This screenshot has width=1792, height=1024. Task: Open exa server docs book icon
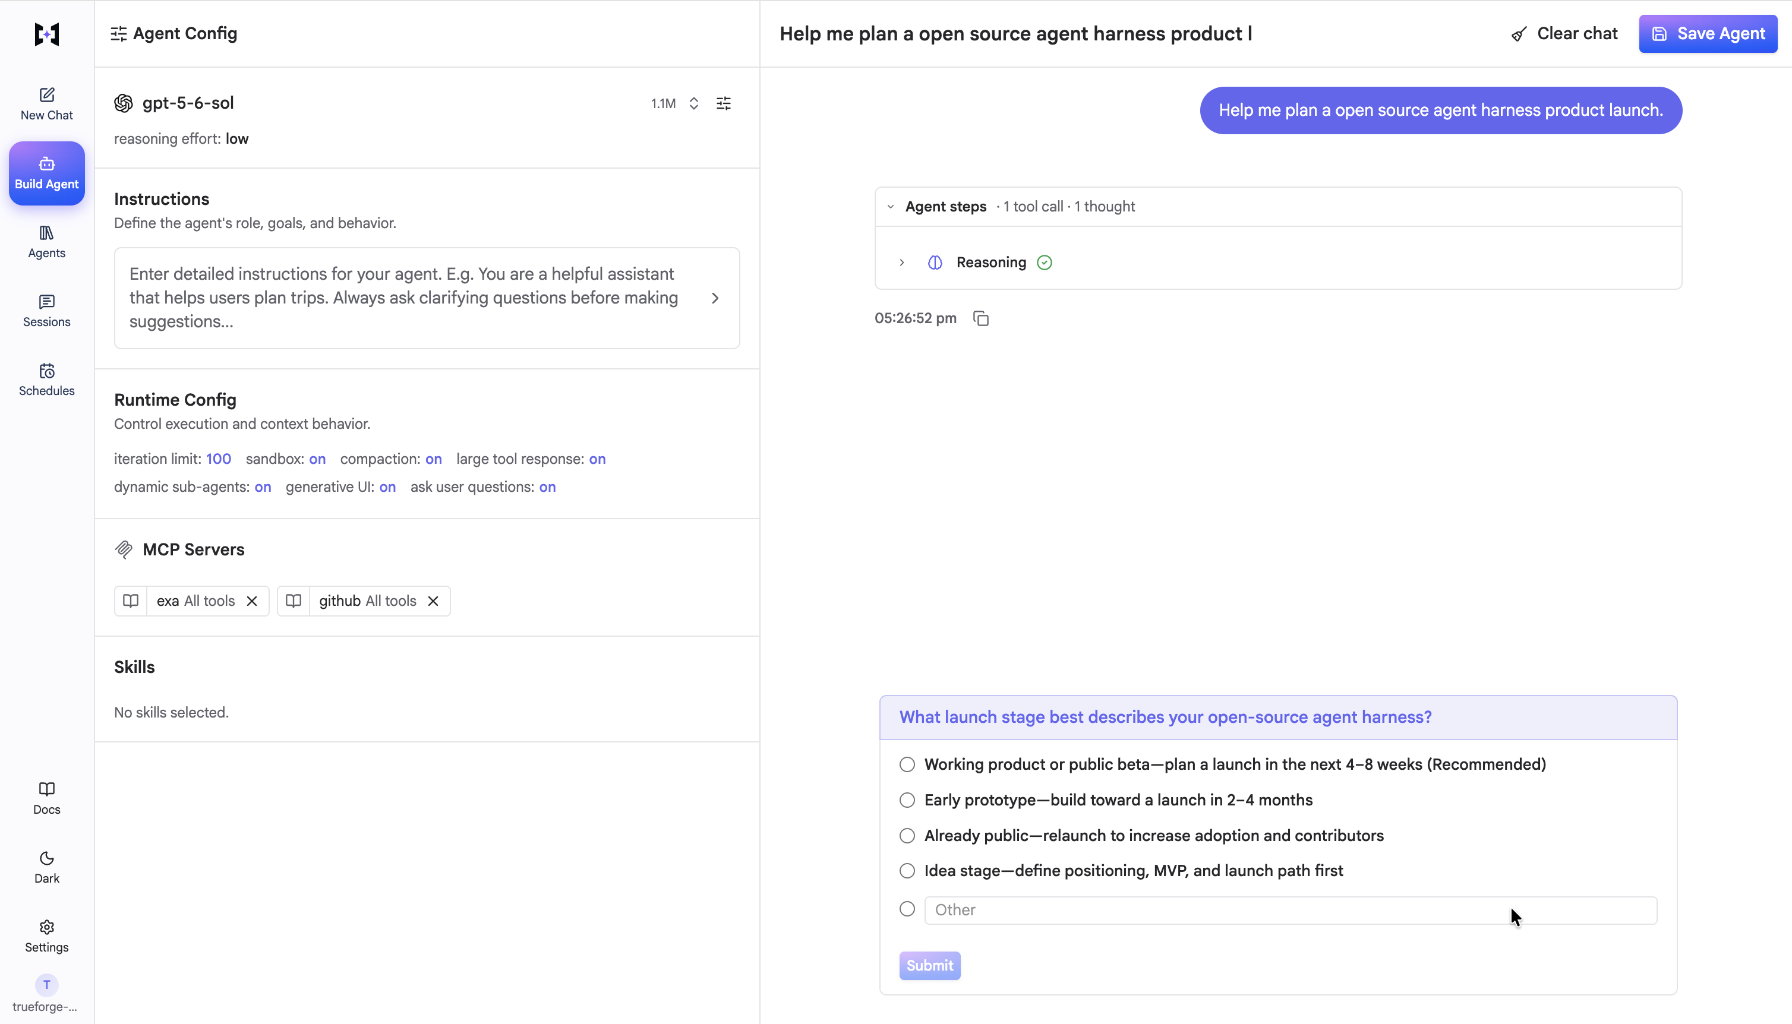point(131,601)
